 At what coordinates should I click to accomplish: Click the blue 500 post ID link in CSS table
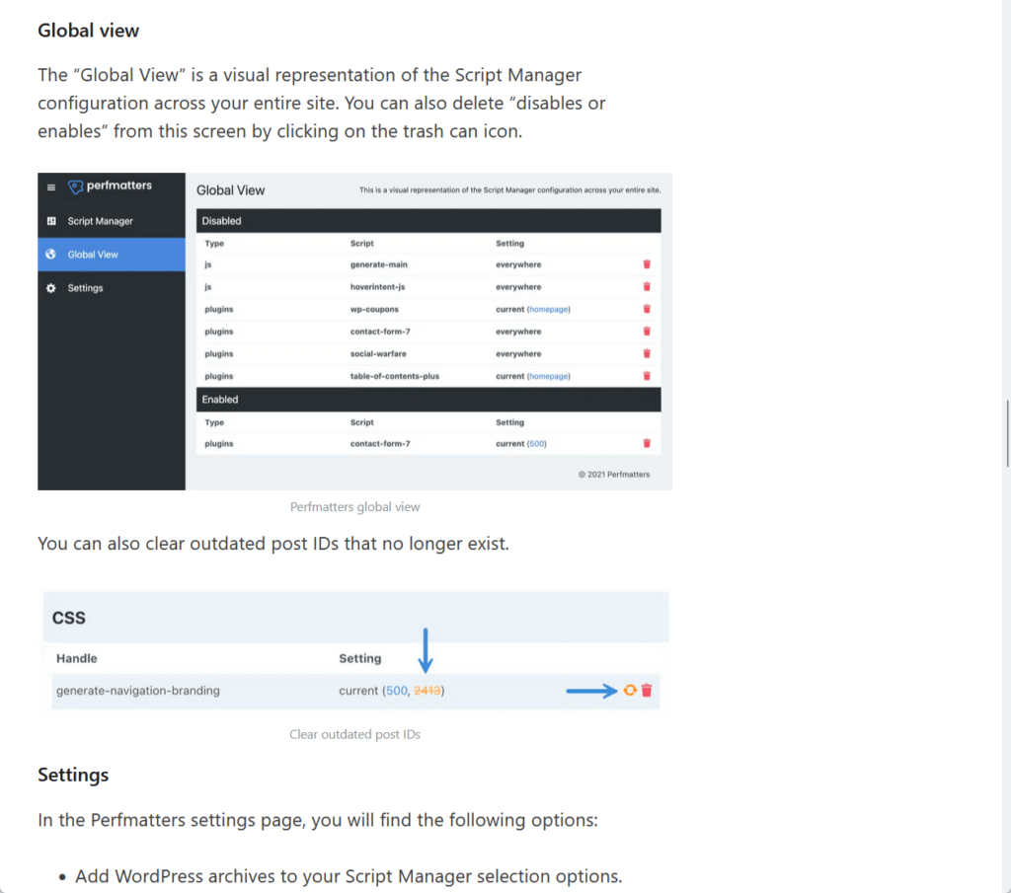pos(397,691)
